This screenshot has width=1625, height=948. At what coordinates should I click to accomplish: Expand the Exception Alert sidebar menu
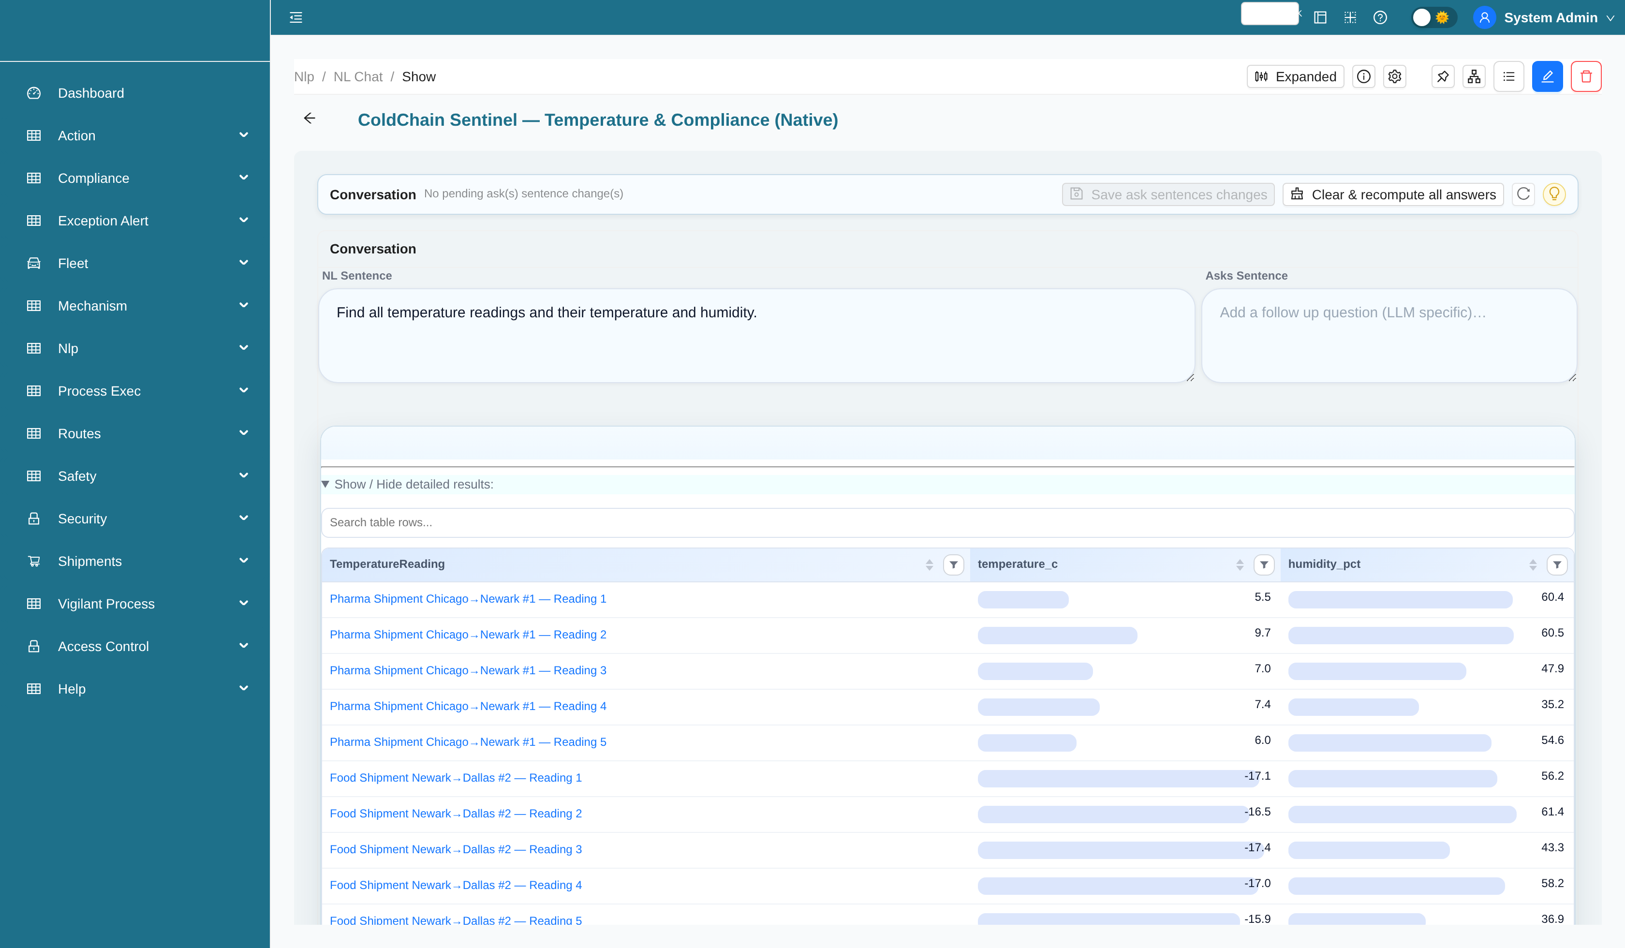pos(135,221)
